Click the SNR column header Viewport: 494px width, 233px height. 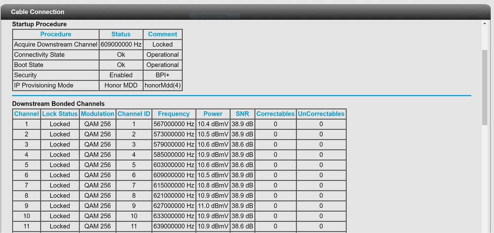242,114
